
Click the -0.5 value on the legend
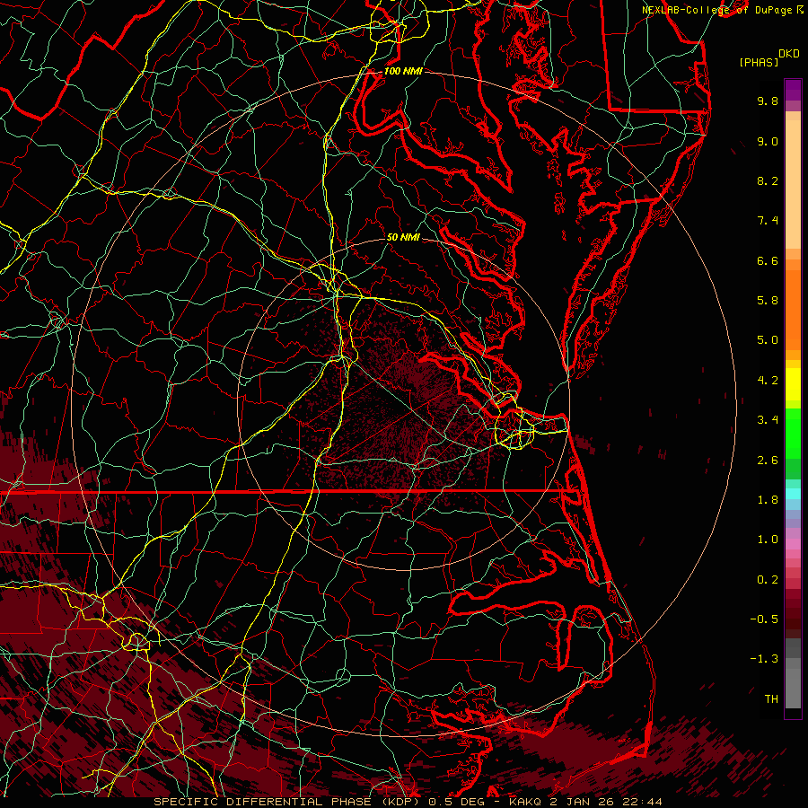[764, 619]
